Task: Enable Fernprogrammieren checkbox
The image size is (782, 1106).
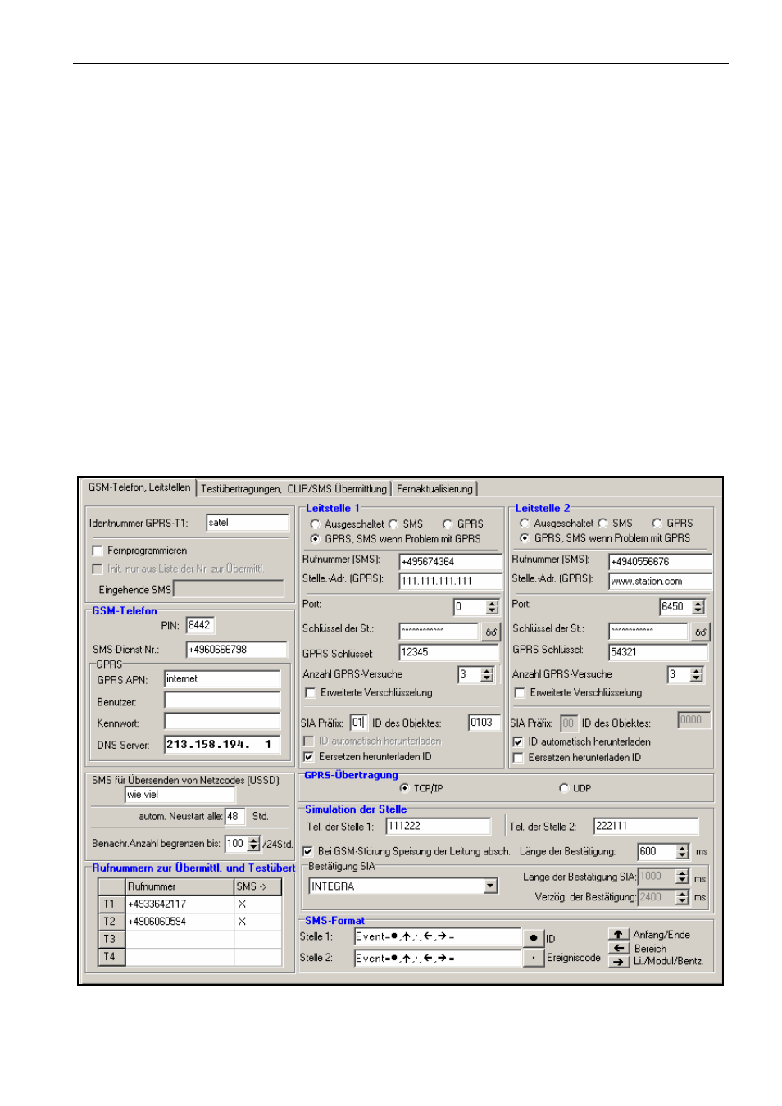Action: (x=98, y=551)
